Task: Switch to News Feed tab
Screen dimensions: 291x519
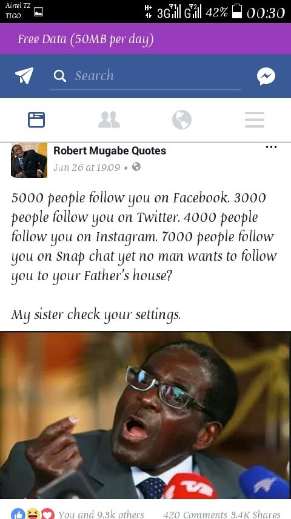Action: click(36, 120)
